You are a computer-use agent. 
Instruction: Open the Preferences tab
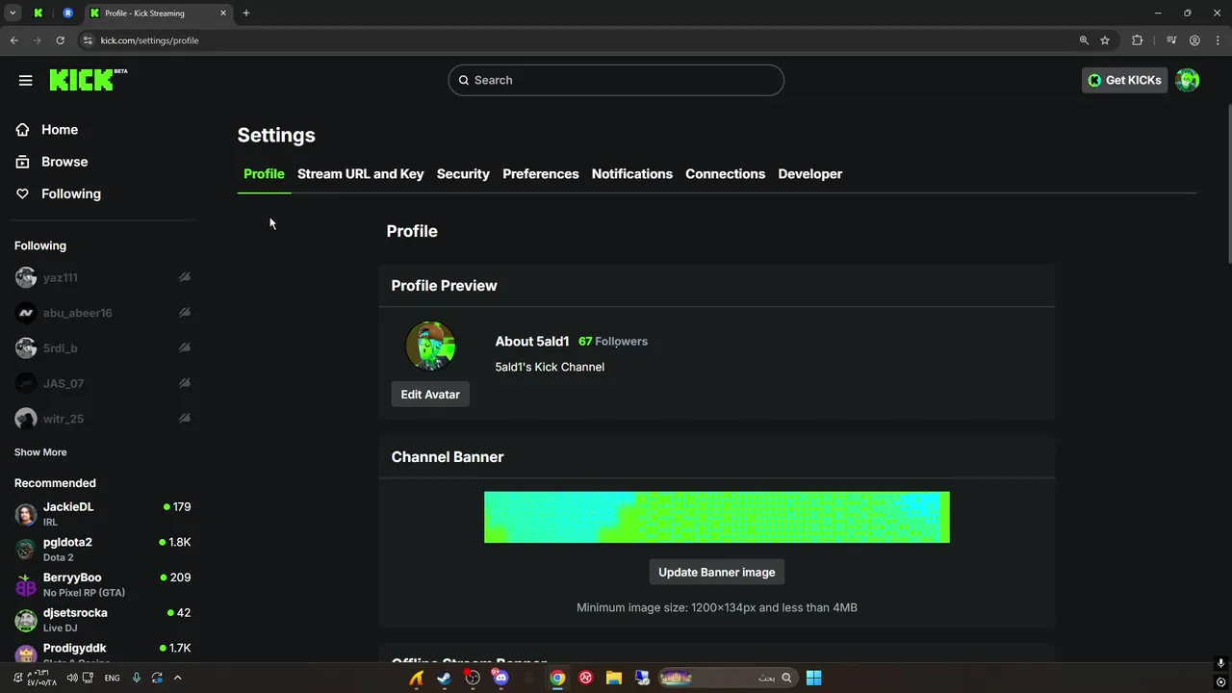pyautogui.click(x=540, y=174)
